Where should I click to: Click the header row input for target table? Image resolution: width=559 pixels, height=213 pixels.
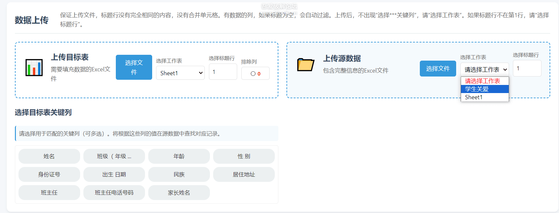[223, 72]
